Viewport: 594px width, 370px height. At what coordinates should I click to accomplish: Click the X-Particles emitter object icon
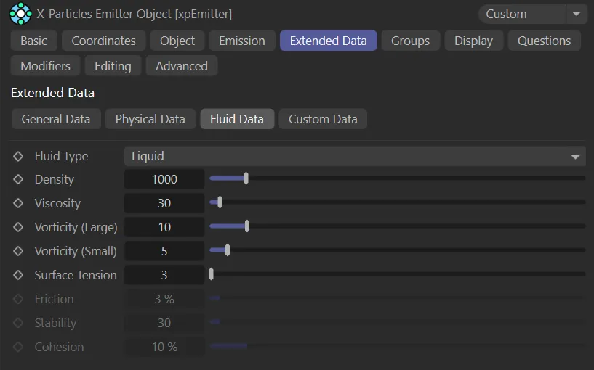pyautogui.click(x=21, y=14)
